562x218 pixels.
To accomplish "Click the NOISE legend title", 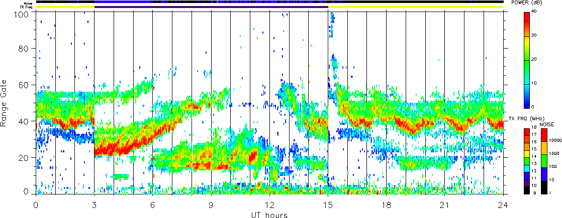I will click(x=547, y=124).
